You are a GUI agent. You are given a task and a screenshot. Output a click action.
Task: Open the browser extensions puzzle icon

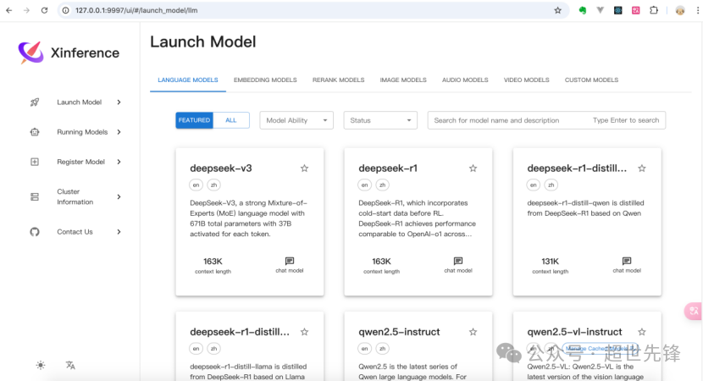pyautogui.click(x=654, y=10)
